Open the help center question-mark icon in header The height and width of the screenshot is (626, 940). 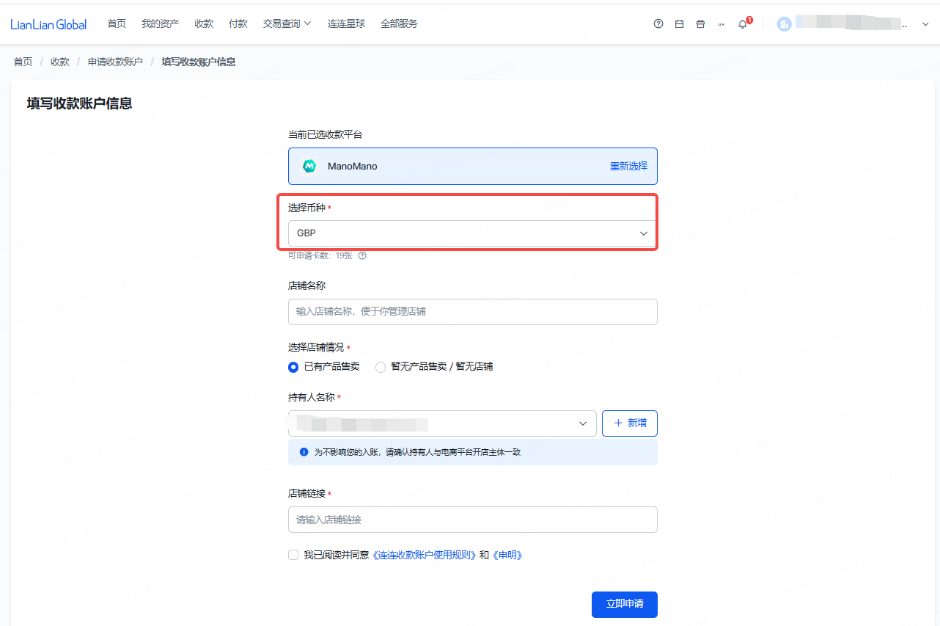pyautogui.click(x=658, y=24)
